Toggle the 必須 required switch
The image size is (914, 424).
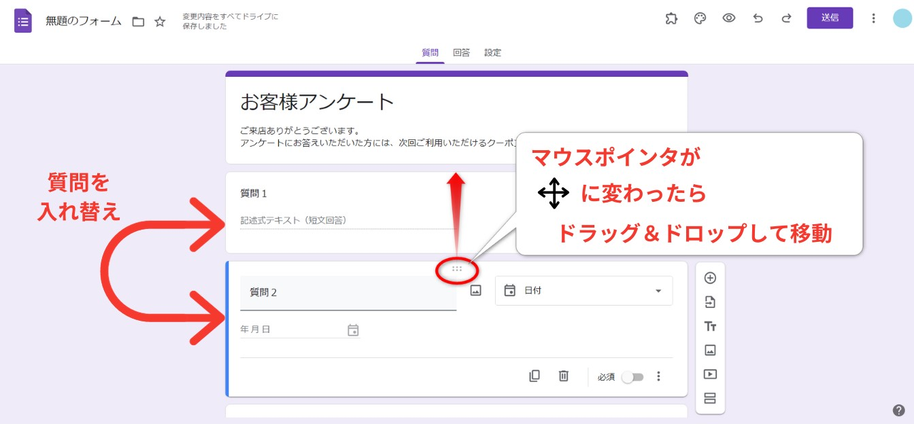coord(632,377)
